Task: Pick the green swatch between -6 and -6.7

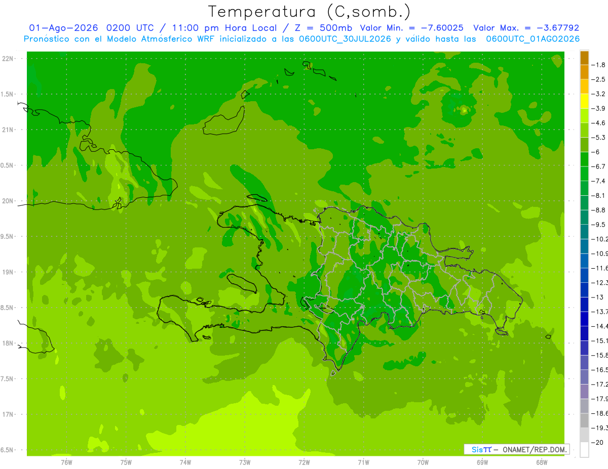Action: (x=584, y=159)
